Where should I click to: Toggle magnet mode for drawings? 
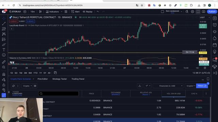coord(4,74)
